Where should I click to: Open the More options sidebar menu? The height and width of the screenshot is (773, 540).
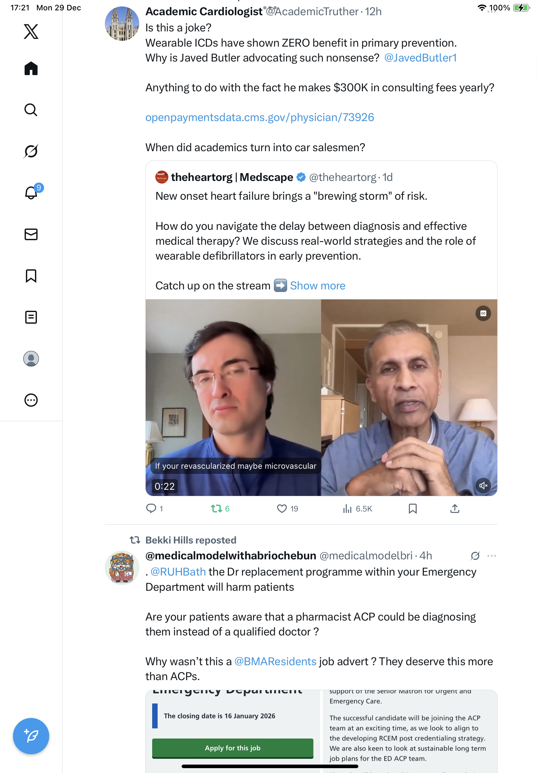[x=31, y=400]
